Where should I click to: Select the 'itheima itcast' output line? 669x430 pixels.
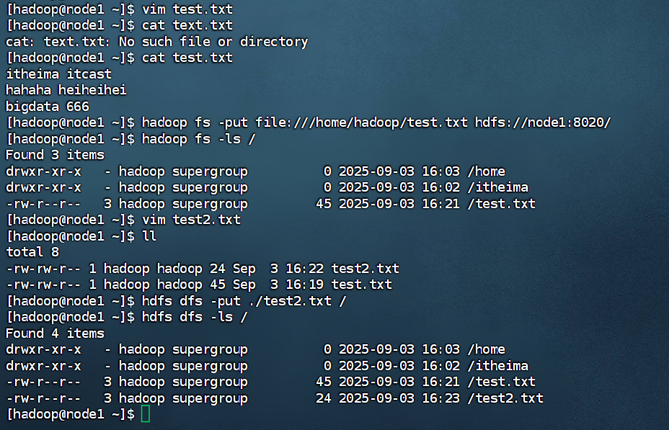pos(58,73)
